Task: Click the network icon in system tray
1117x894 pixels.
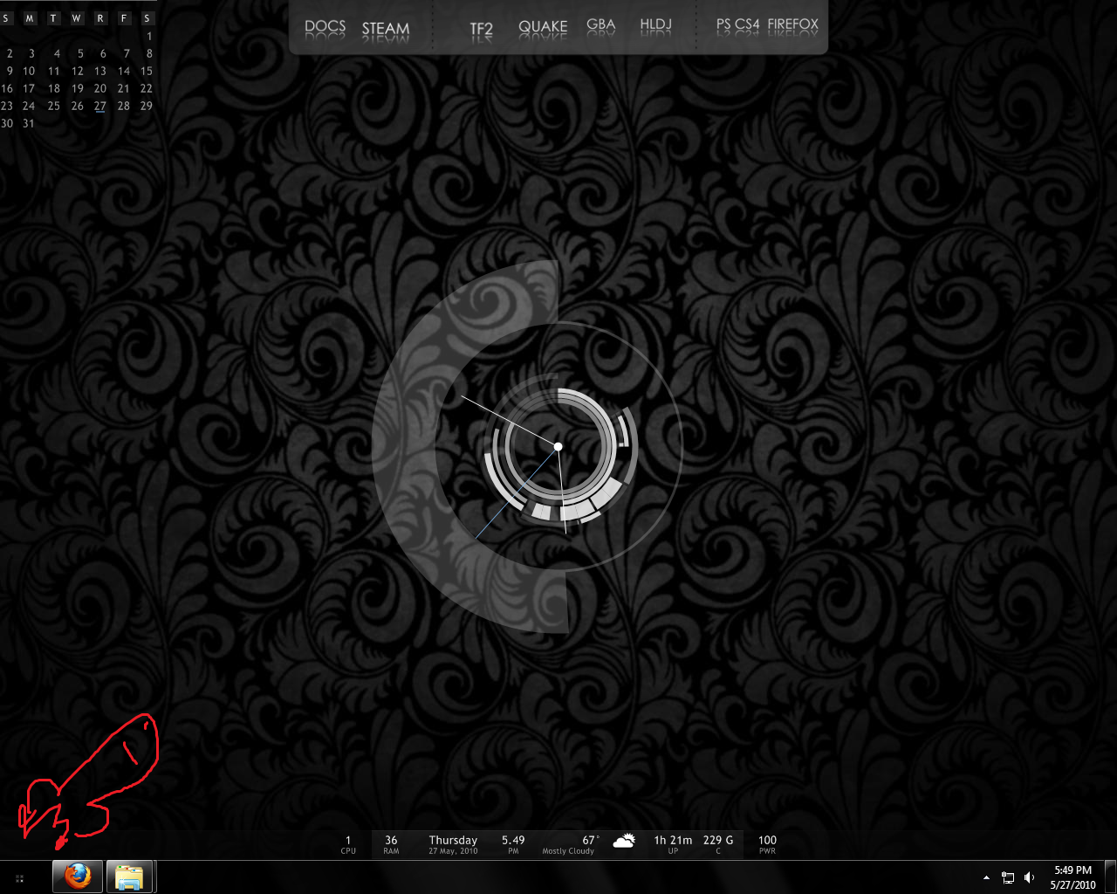Action: [x=1008, y=877]
